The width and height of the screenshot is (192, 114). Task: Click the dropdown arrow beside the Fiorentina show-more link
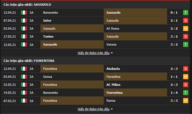(x=112, y=109)
